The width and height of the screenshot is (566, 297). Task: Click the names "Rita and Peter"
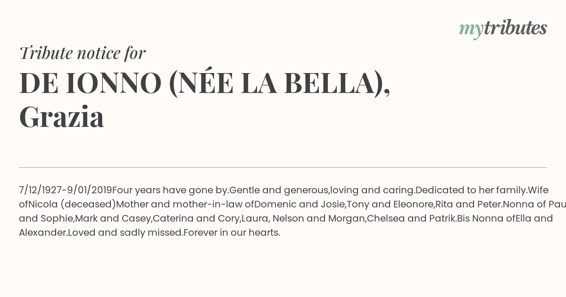468,204
